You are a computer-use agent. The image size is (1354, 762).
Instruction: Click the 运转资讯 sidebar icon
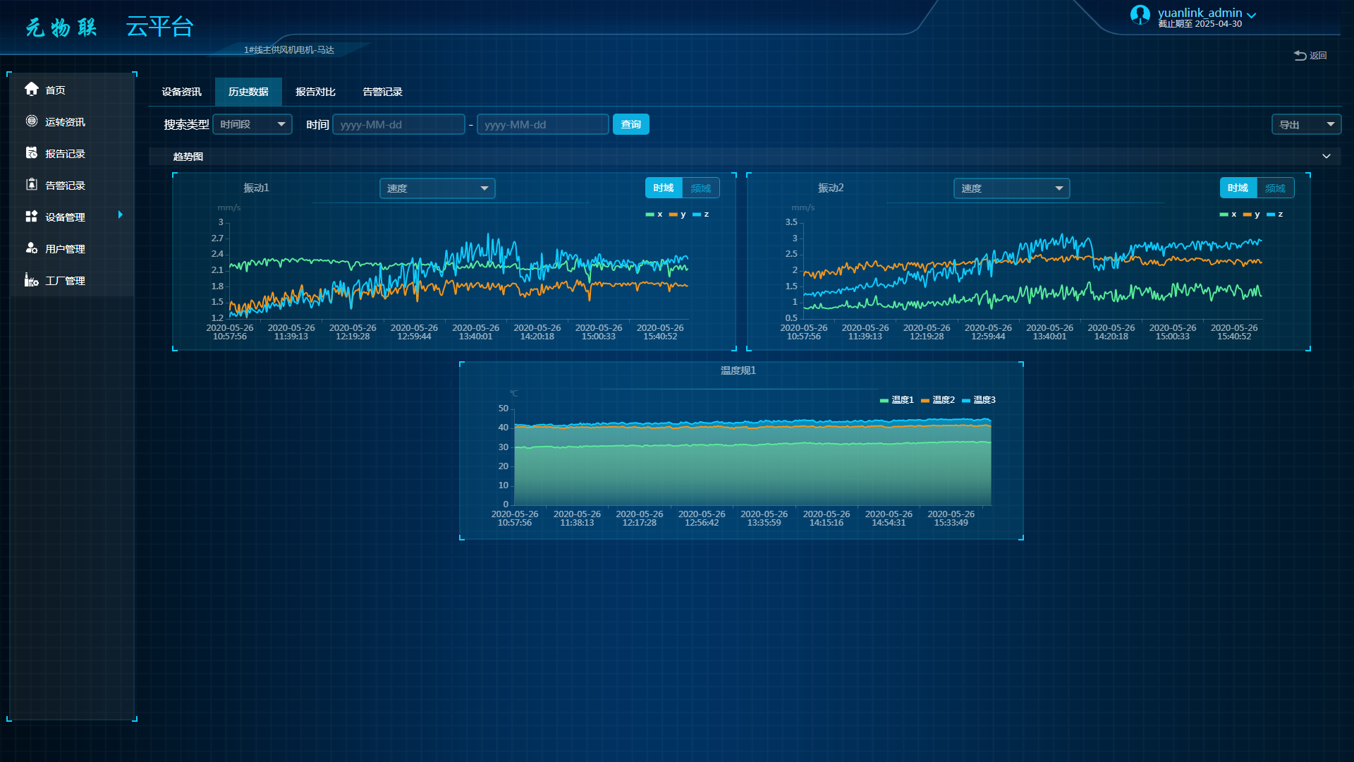click(x=31, y=121)
